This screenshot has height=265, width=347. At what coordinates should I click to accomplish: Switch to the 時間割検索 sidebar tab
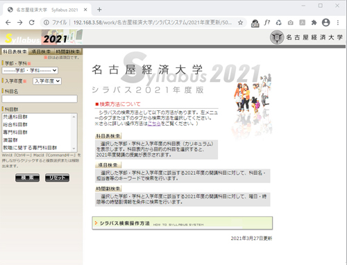68,51
